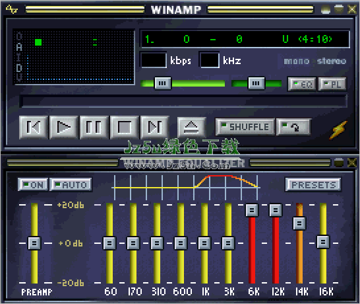Skip to the Next track button
360x304 pixels.
tap(155, 128)
